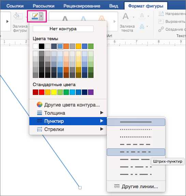Expand the text fill dropdown arrow
The height and width of the screenshot is (196, 186).
coord(133,17)
